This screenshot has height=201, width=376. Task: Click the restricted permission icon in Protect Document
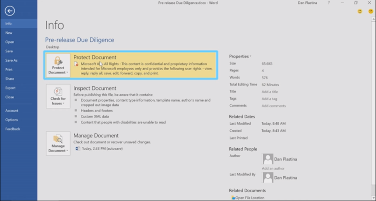76,64
